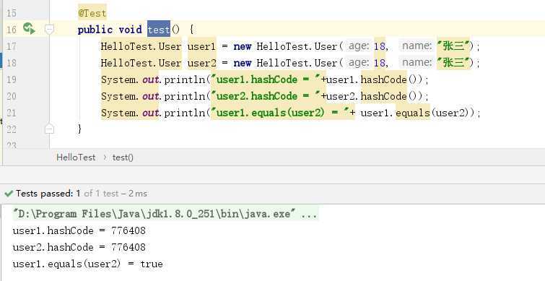
Task: Click age: parameter hint on line 17
Action: 359,46
